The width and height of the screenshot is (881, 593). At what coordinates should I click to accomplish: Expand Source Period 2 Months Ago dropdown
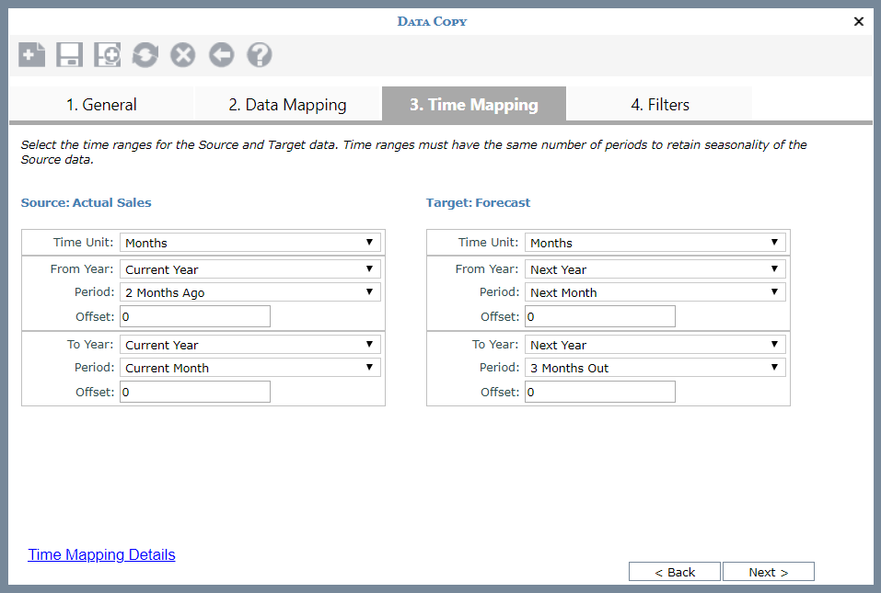pos(250,291)
